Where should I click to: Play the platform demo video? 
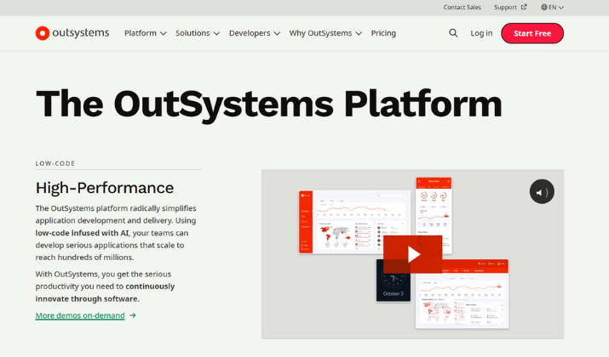(x=413, y=254)
